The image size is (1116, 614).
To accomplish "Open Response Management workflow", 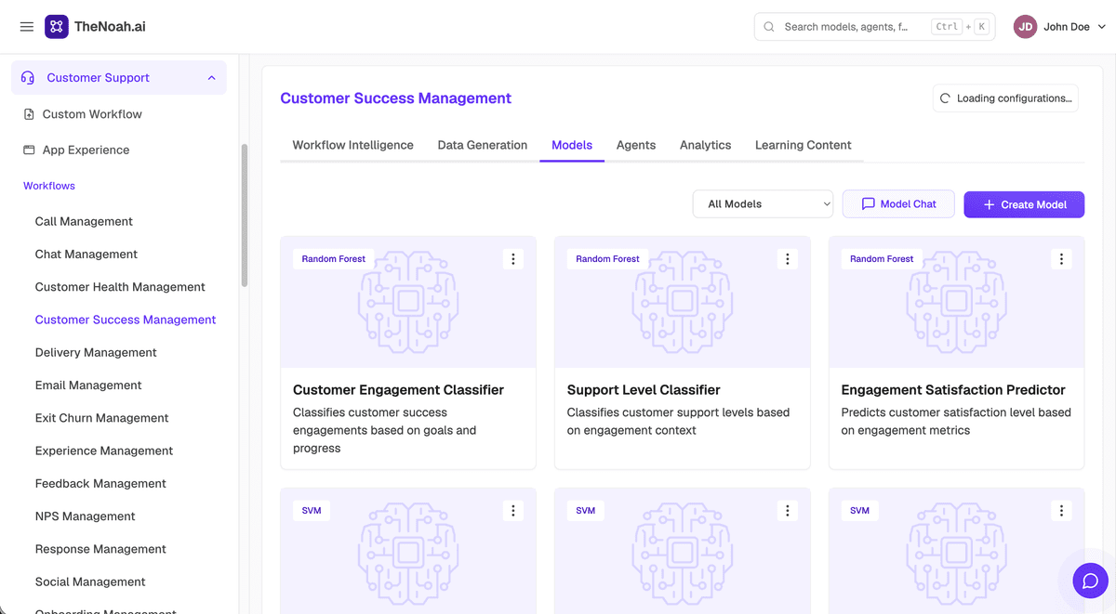I will pos(100,549).
